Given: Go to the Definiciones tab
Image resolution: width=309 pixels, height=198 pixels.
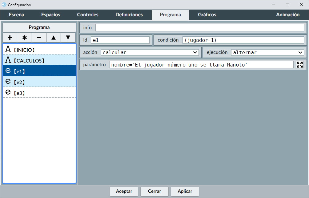Looking at the screenshot, I should [129, 15].
